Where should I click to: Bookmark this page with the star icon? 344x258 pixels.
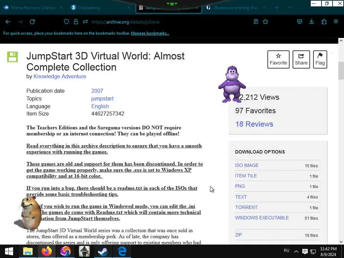tap(265, 21)
